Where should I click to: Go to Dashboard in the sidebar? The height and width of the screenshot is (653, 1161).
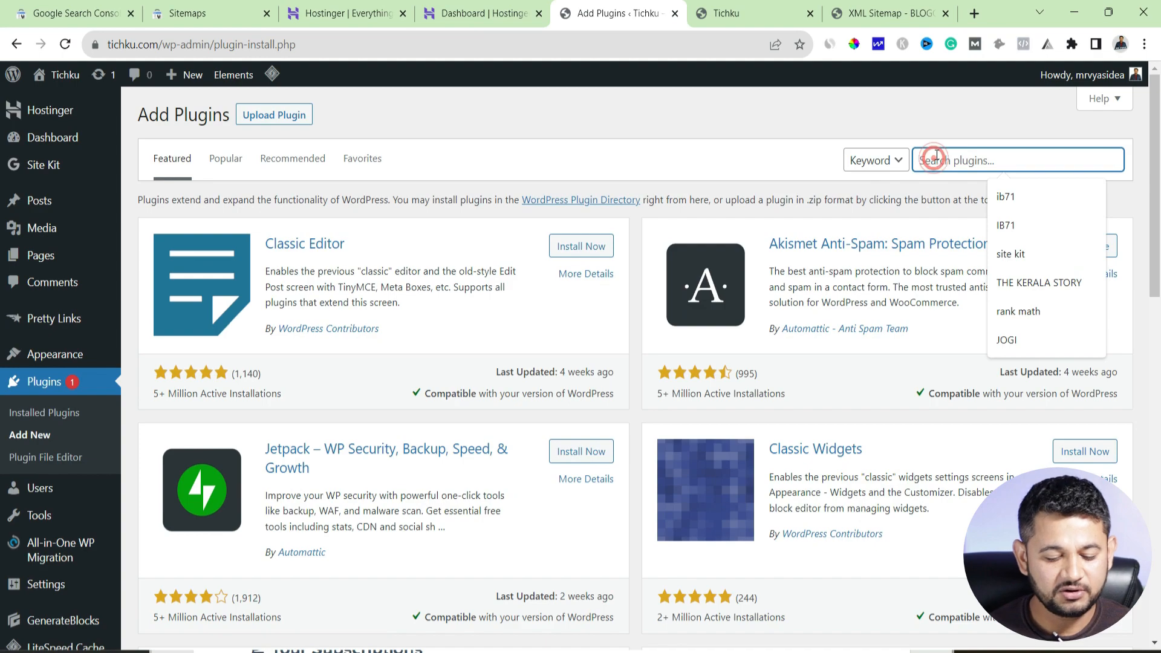[x=60, y=137]
